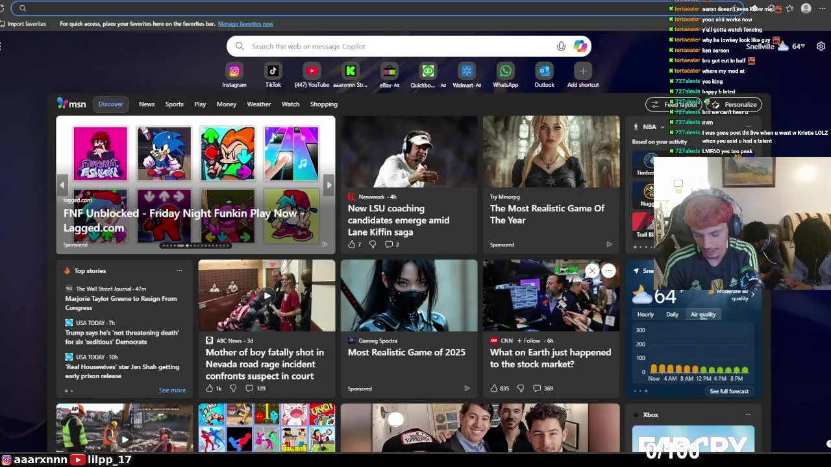Open the Watch tab
831x467 pixels.
click(290, 104)
